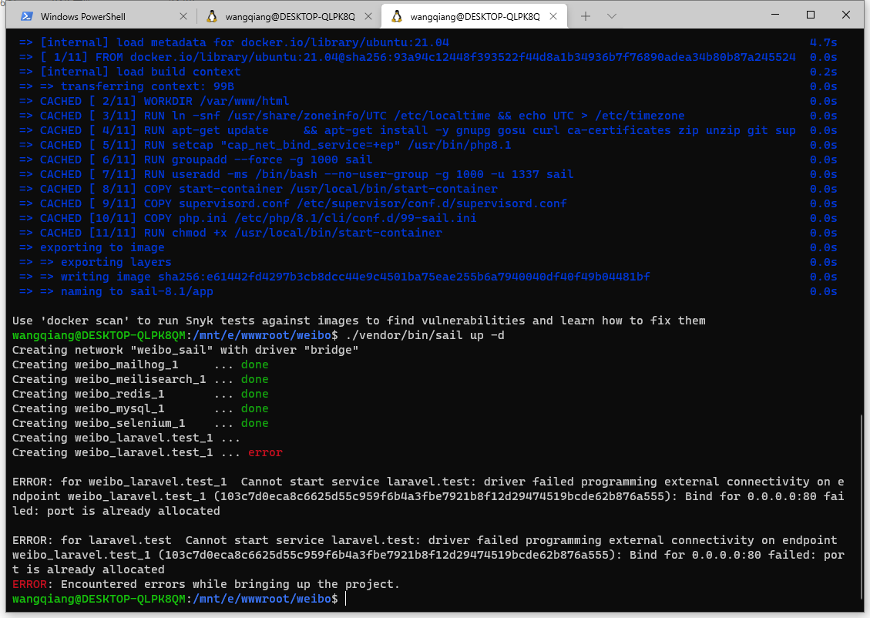Maximize the Windows Terminal window

pos(811,15)
